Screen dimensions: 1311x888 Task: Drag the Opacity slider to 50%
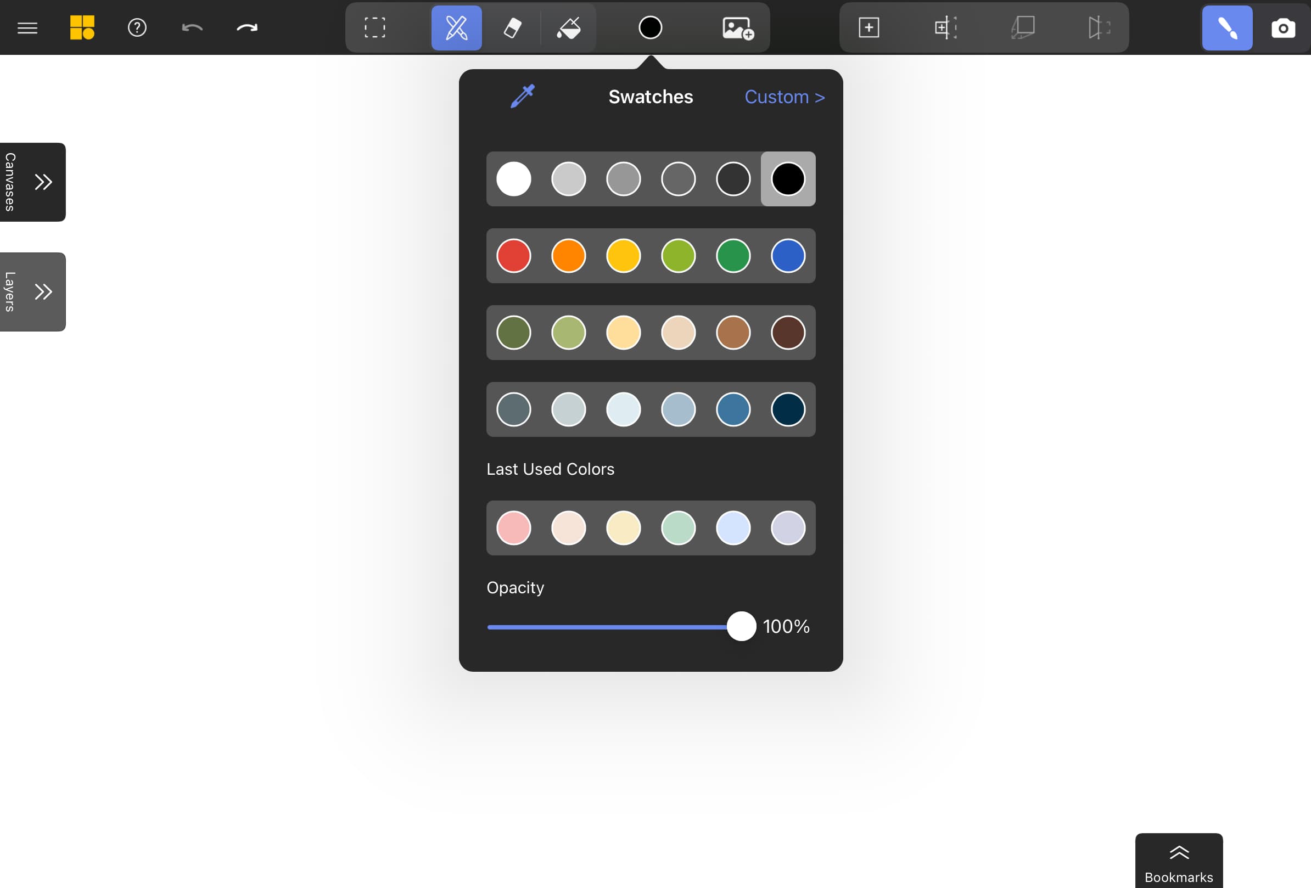(614, 626)
